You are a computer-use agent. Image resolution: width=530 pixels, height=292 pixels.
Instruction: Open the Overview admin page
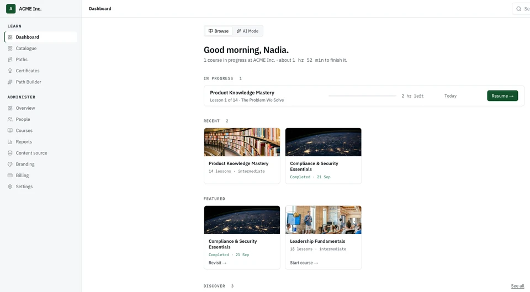40,108
